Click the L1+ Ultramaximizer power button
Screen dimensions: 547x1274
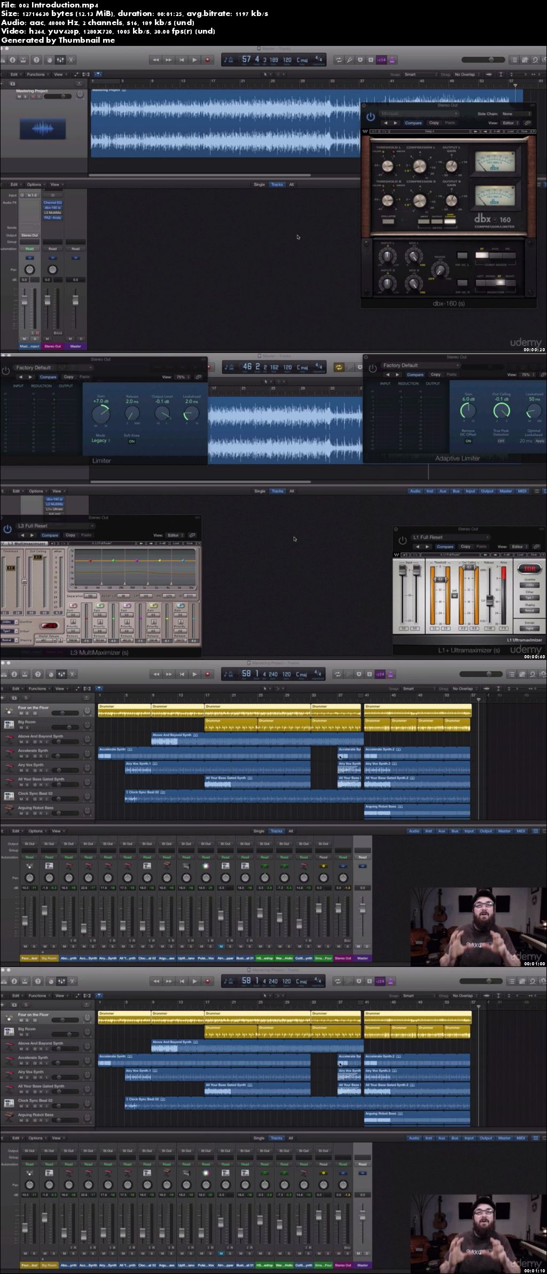(402, 540)
